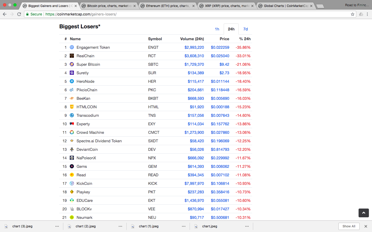Viewport: 372px width, 232px height.
Task: Bookmark this page with the star icon
Action: tap(353, 14)
